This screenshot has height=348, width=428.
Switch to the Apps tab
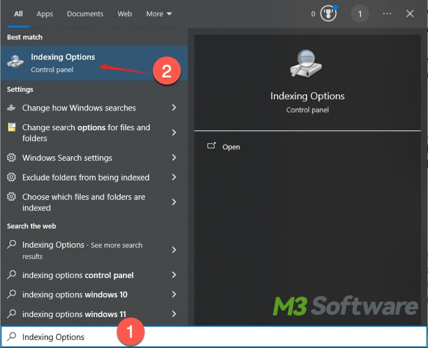(45, 14)
